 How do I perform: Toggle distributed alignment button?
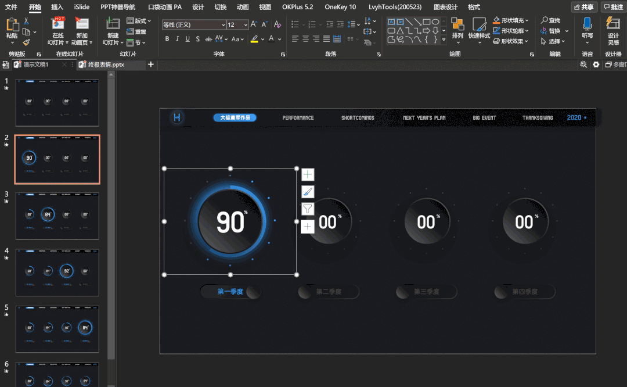coord(337,39)
